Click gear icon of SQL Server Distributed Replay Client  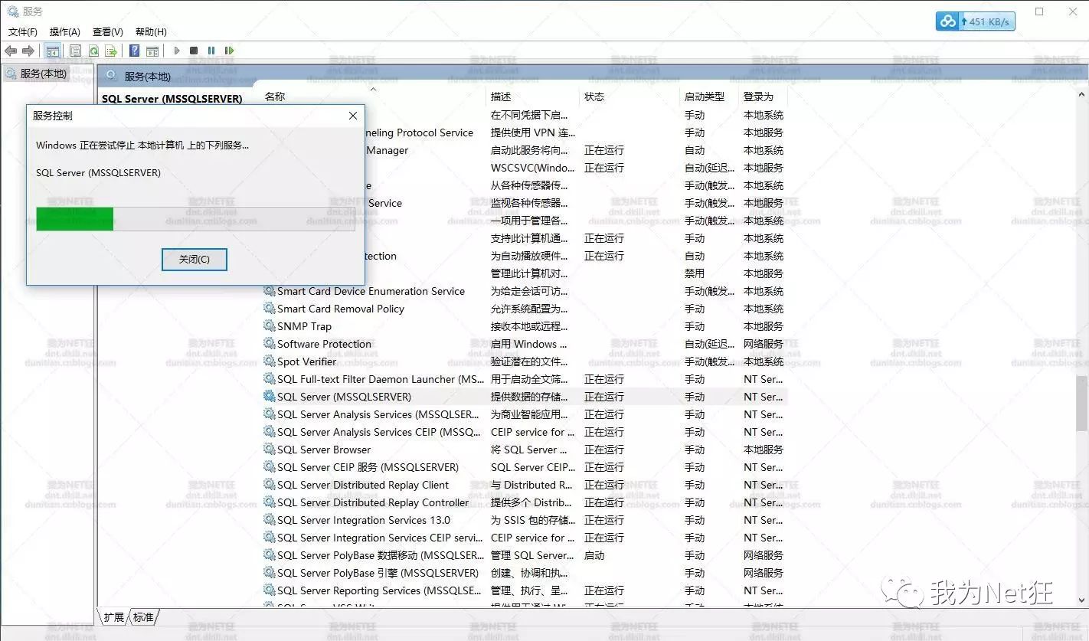(x=270, y=484)
